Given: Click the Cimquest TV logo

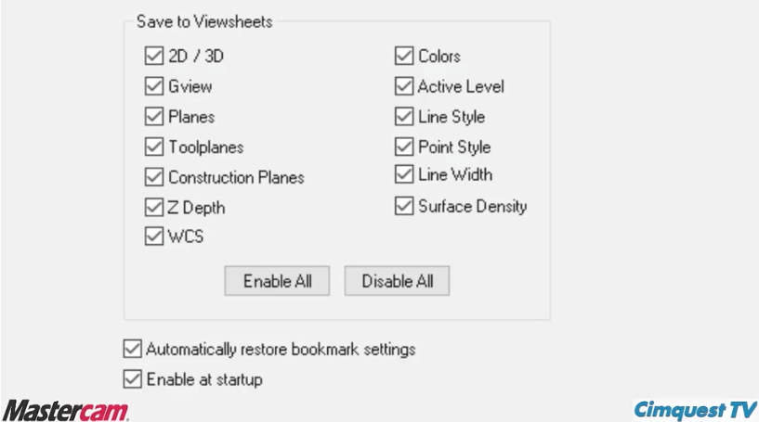Looking at the screenshot, I should pyautogui.click(x=695, y=410).
